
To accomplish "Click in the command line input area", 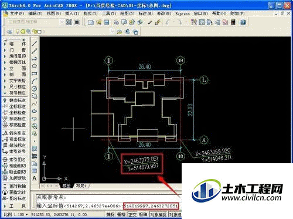I will point(108,205).
